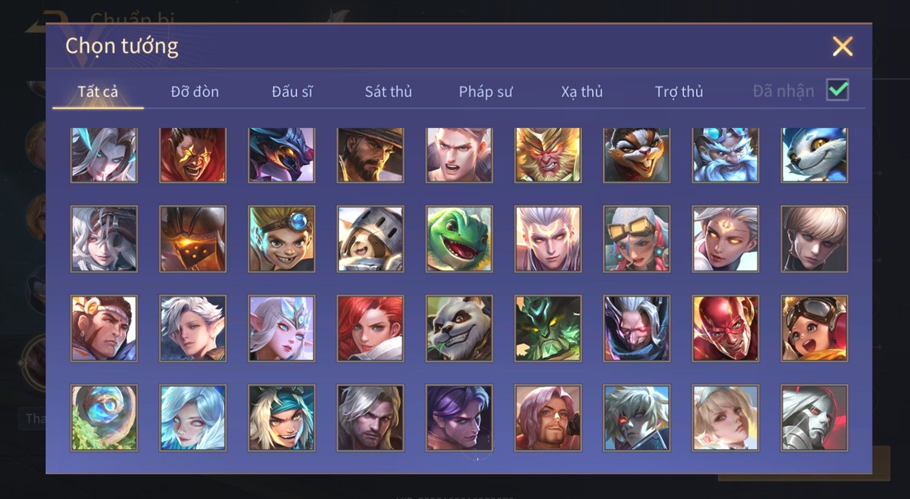Filter heroes by Đấu sĩ tab
The width and height of the screenshot is (910, 499).
coord(292,92)
